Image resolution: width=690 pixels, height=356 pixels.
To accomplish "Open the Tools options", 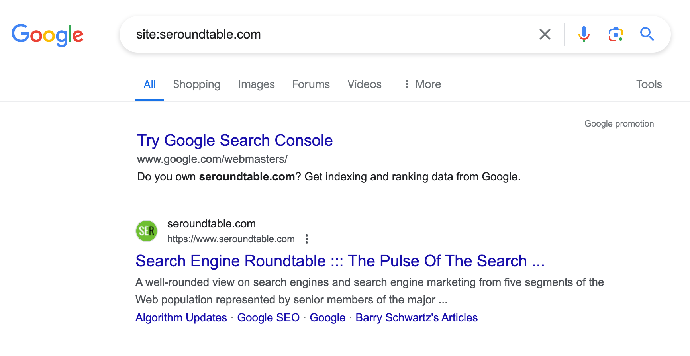I will point(649,84).
